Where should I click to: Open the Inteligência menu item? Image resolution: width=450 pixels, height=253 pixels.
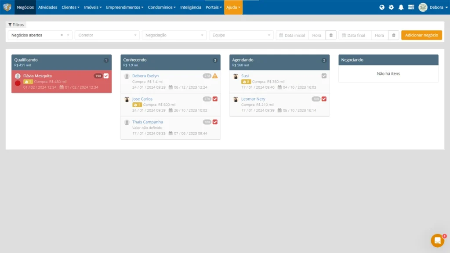click(x=191, y=7)
